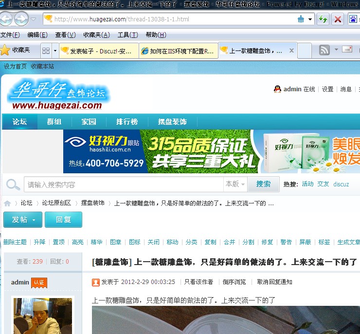Open the 收藏夹(A) menu

[x=96, y=35]
